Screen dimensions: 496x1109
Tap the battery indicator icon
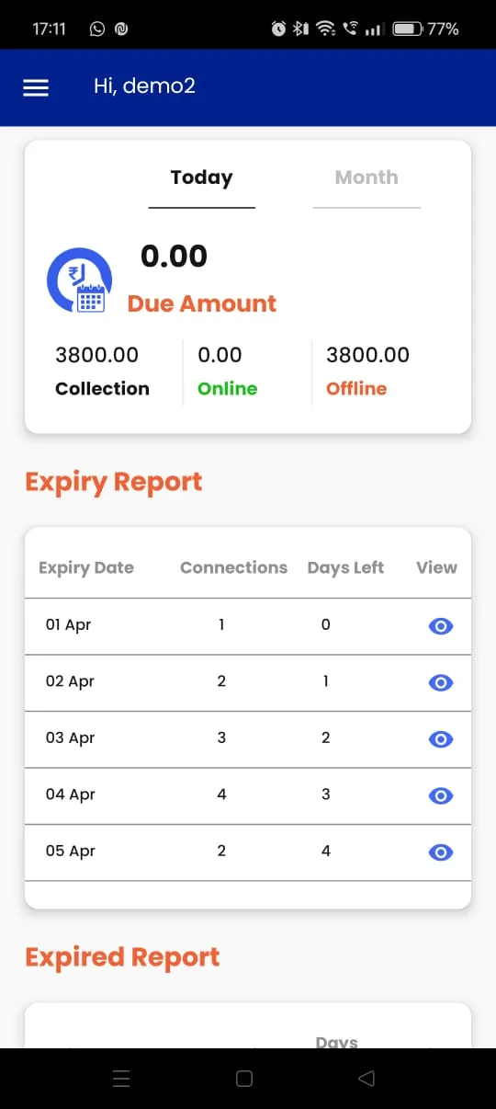pyautogui.click(x=407, y=29)
